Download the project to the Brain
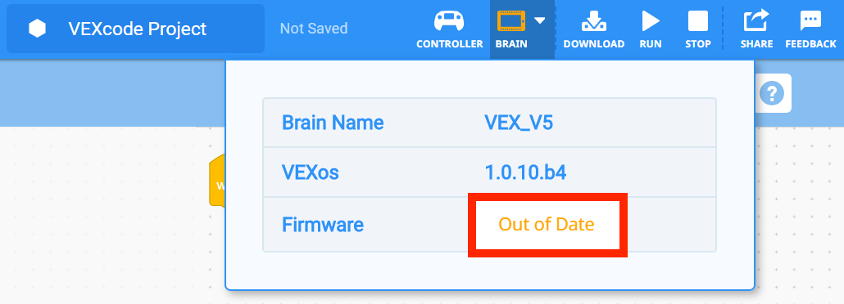 coord(594,21)
